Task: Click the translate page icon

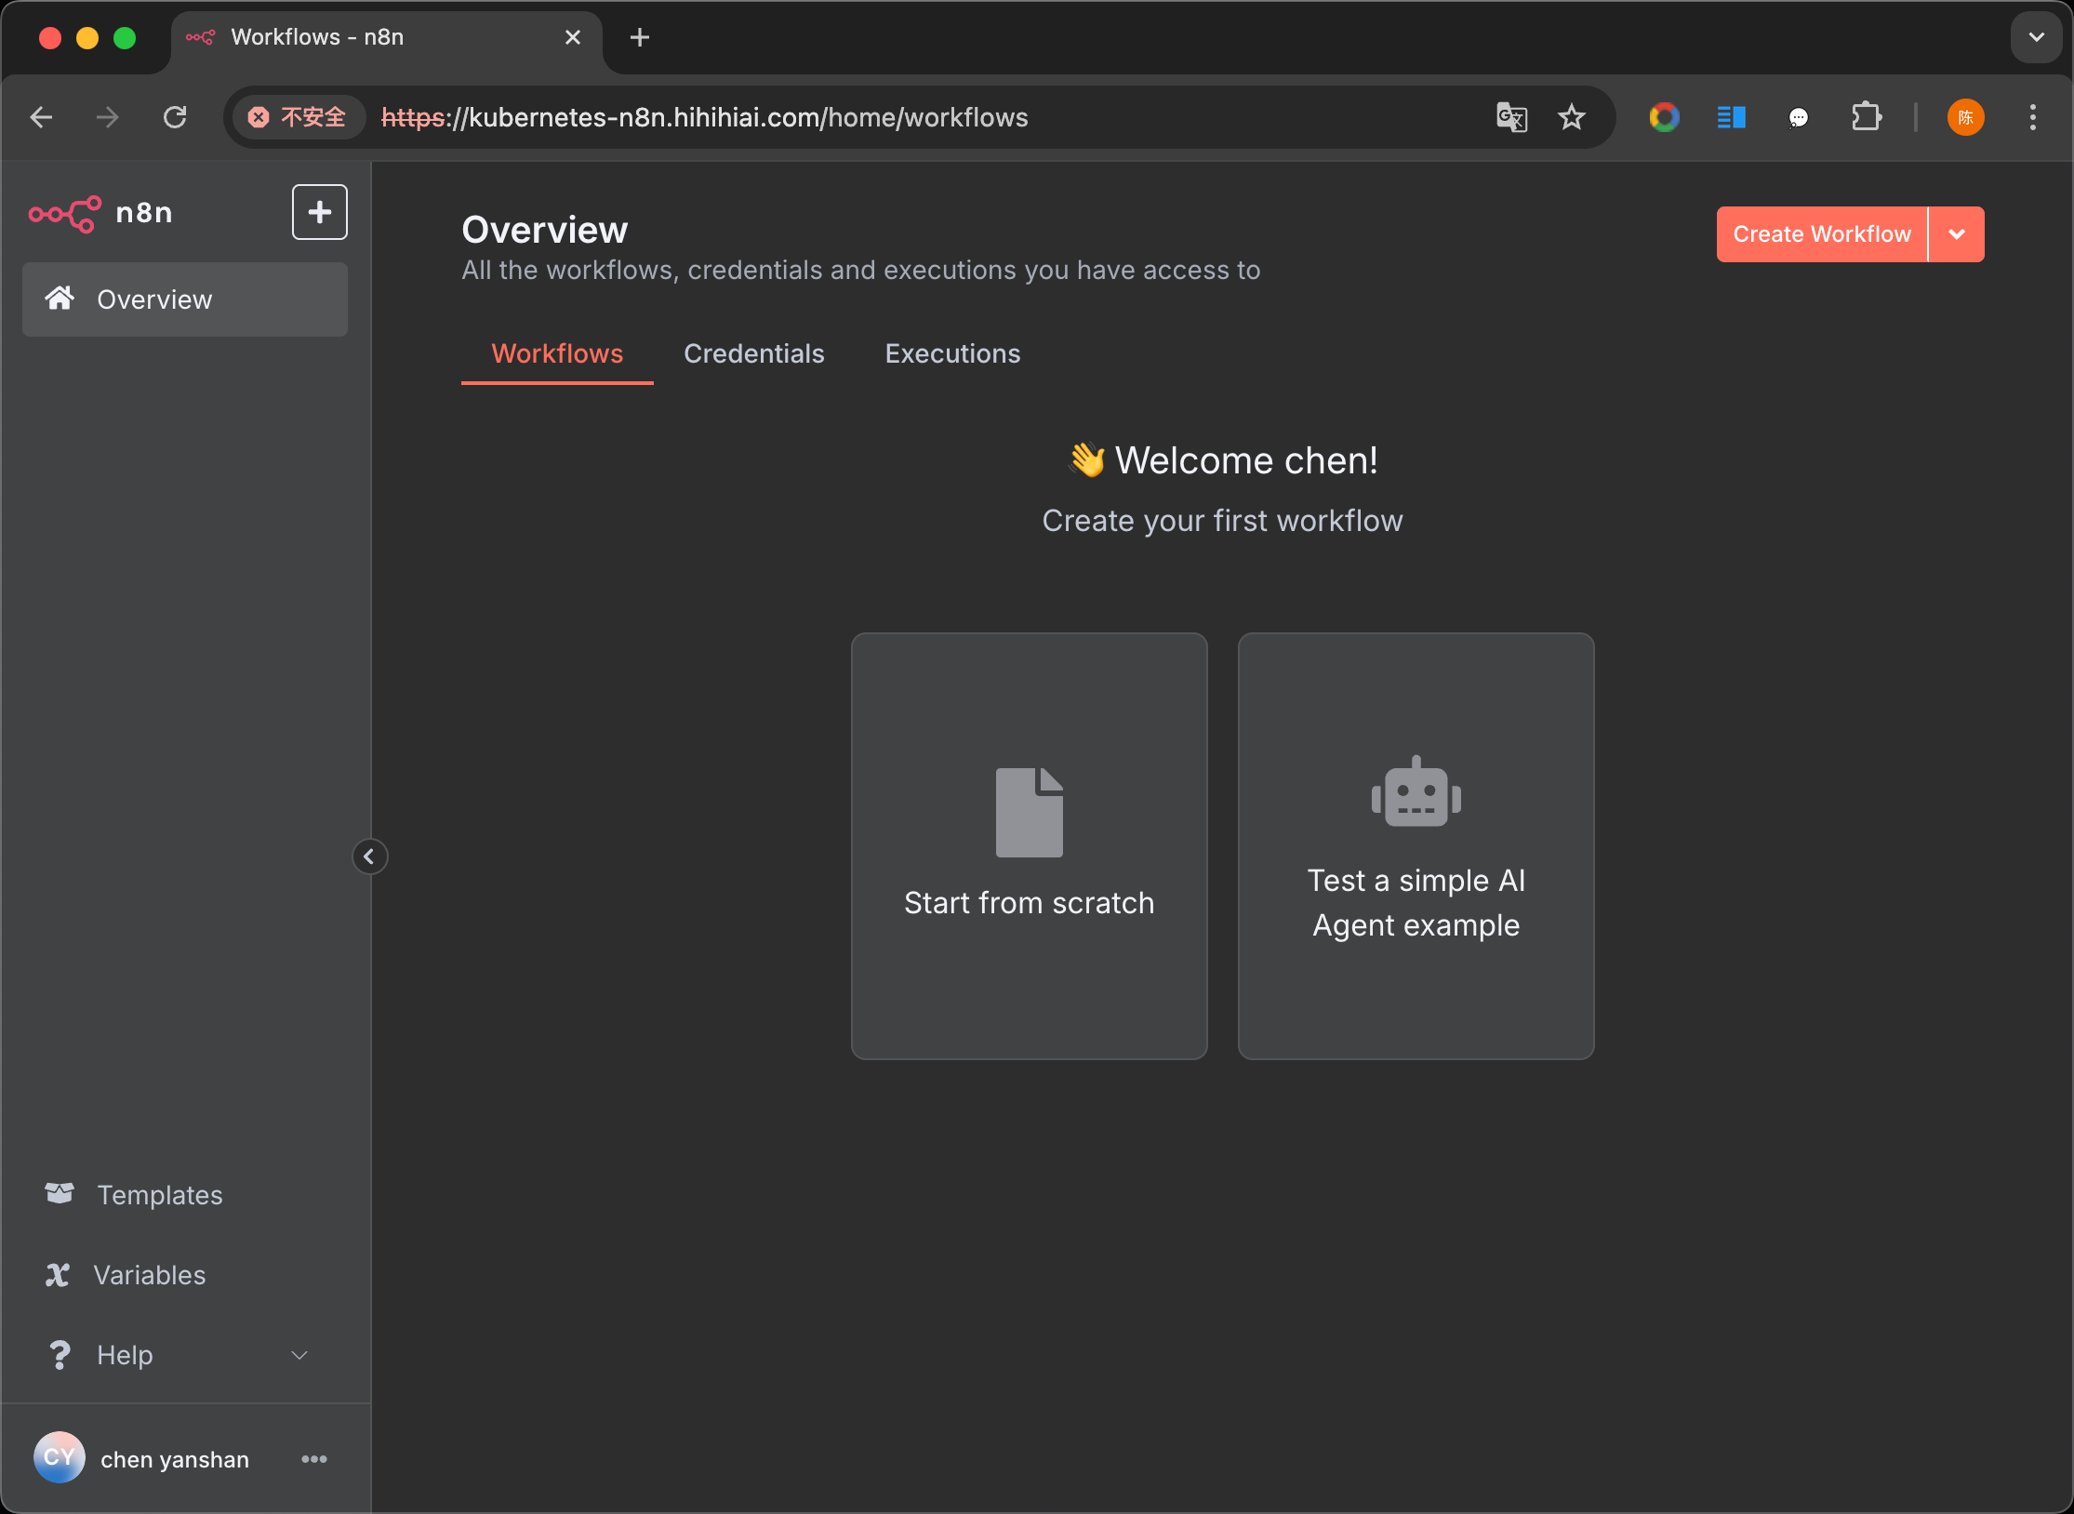Action: pos(1512,117)
